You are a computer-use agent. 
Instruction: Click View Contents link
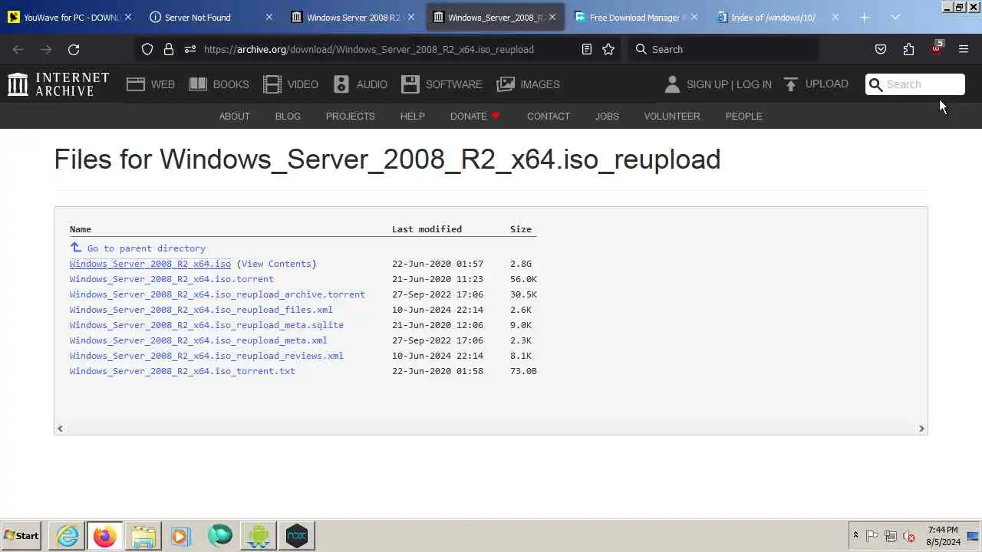276,264
